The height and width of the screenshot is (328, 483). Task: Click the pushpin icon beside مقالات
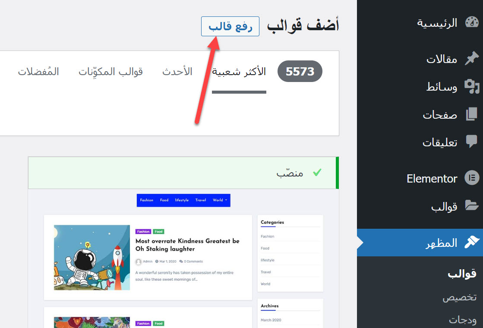tap(472, 59)
